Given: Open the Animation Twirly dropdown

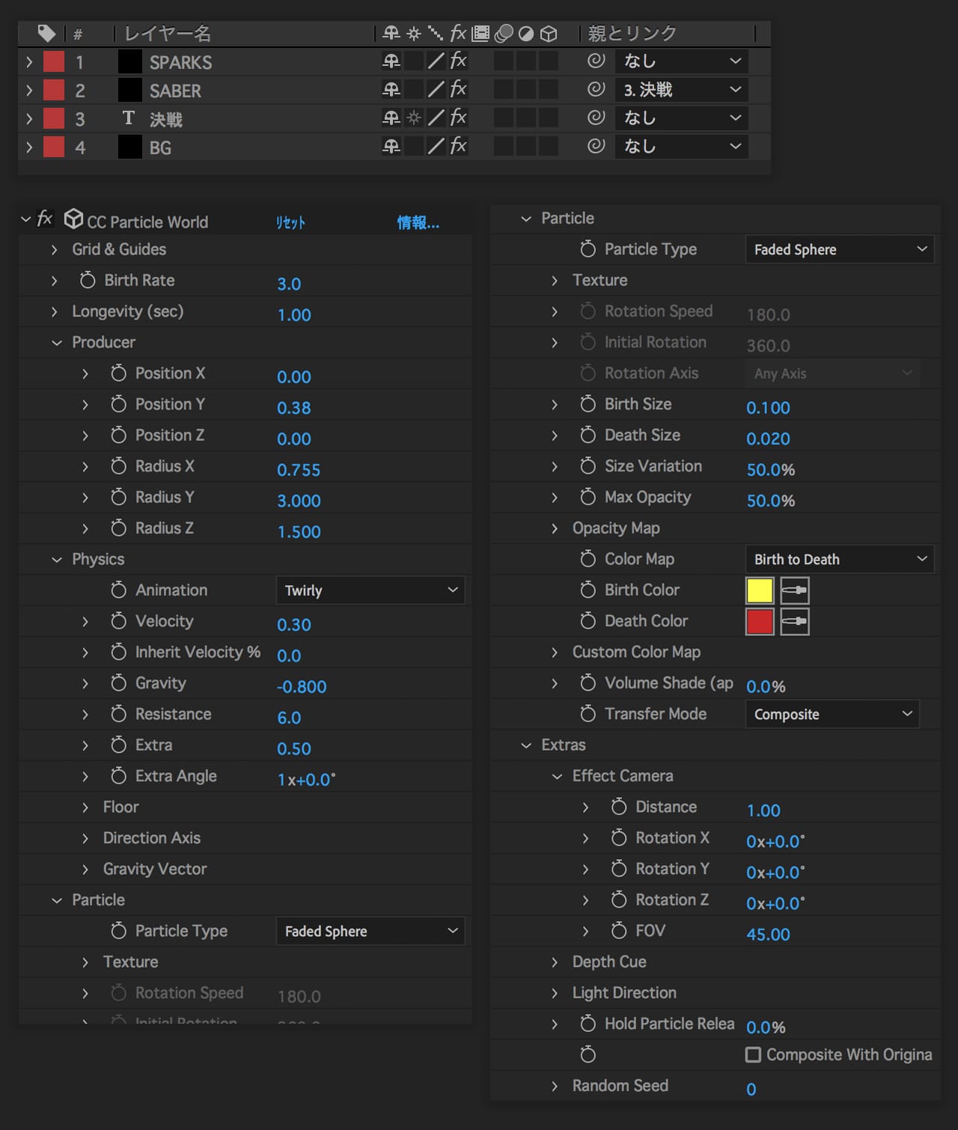Looking at the screenshot, I should point(370,590).
